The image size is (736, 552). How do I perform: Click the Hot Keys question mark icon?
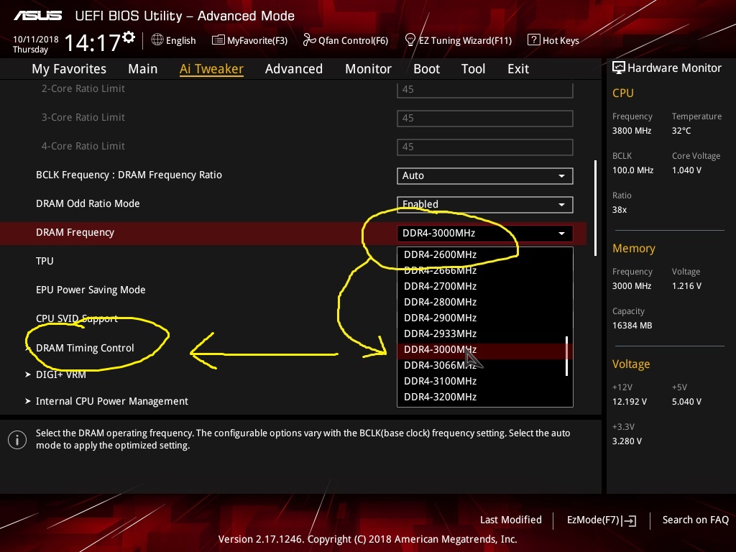534,40
